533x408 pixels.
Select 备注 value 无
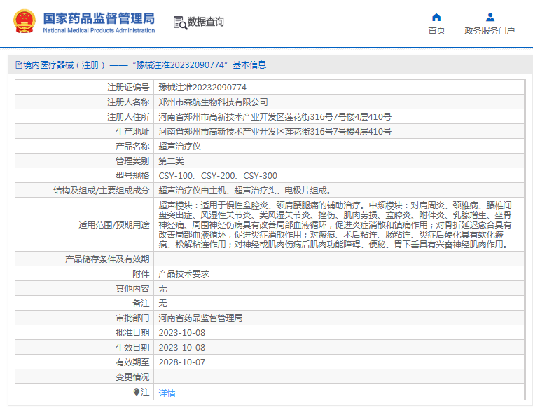coord(162,303)
